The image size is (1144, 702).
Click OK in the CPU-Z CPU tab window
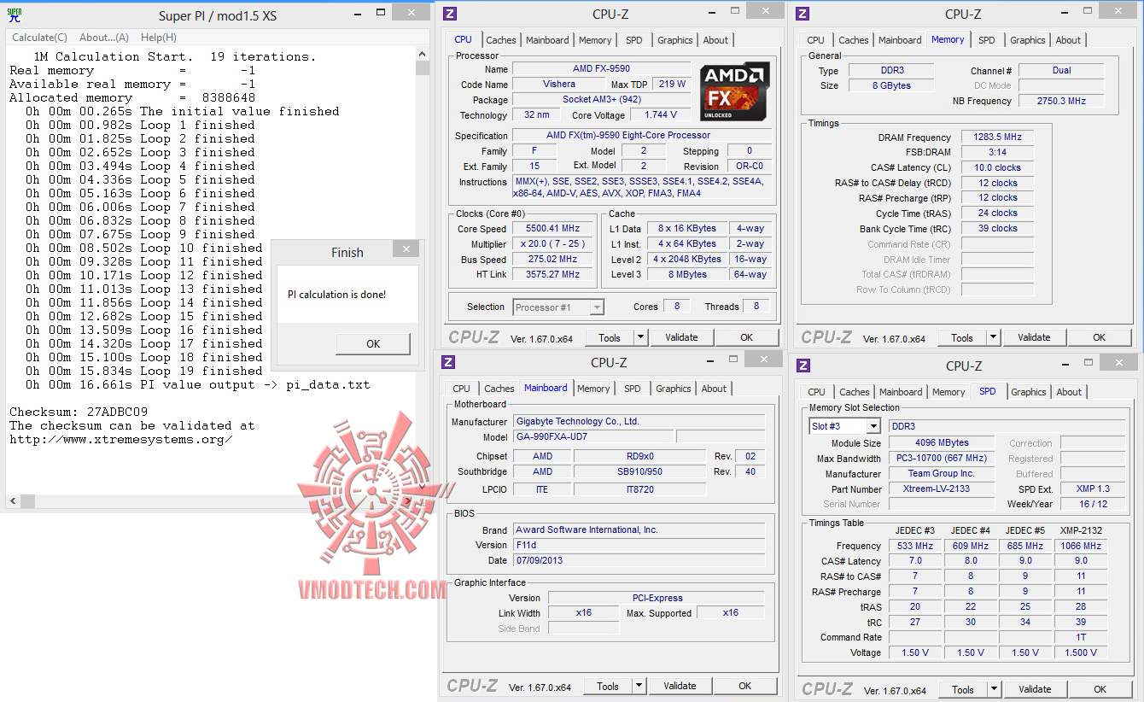[x=747, y=337]
